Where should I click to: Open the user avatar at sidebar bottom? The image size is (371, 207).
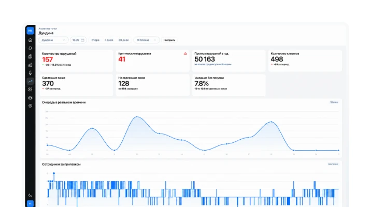(30, 203)
